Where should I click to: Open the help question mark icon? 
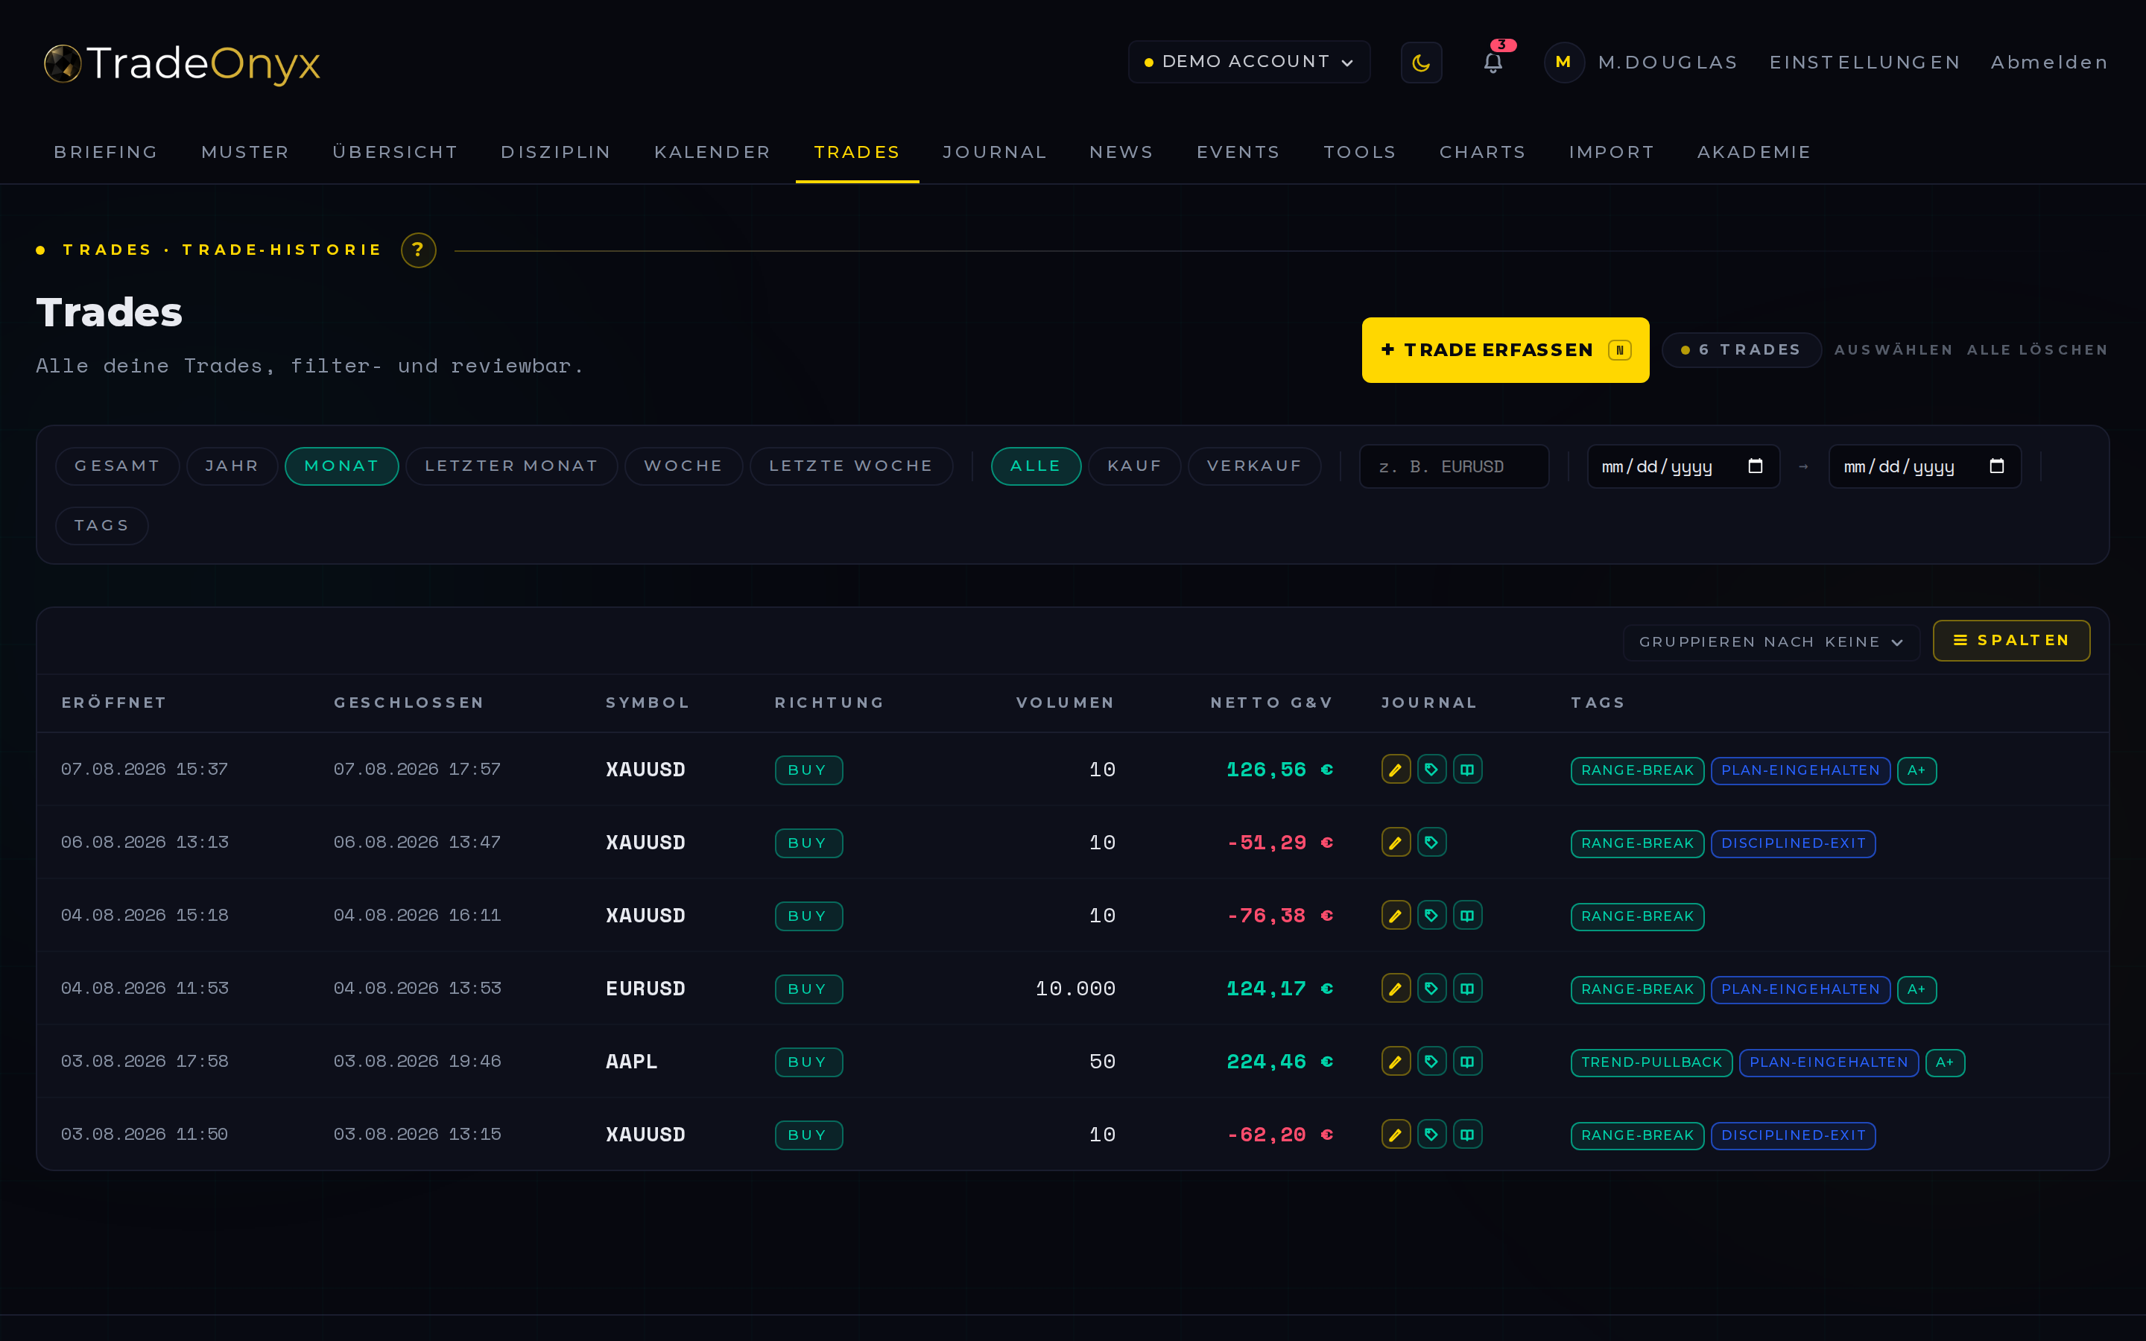click(x=419, y=250)
